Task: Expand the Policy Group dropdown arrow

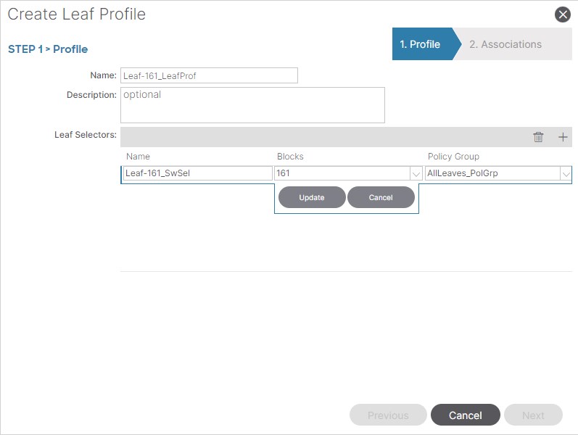Action: [566, 174]
